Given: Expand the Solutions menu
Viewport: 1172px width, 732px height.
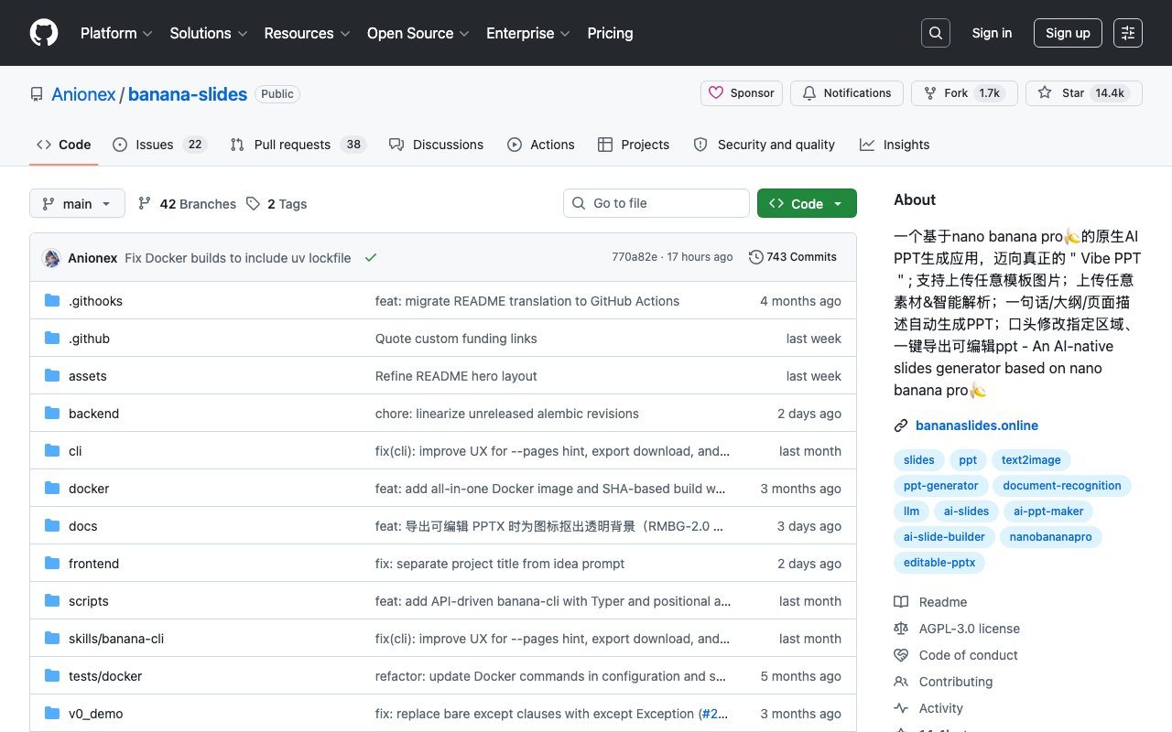Looking at the screenshot, I should coord(209,33).
